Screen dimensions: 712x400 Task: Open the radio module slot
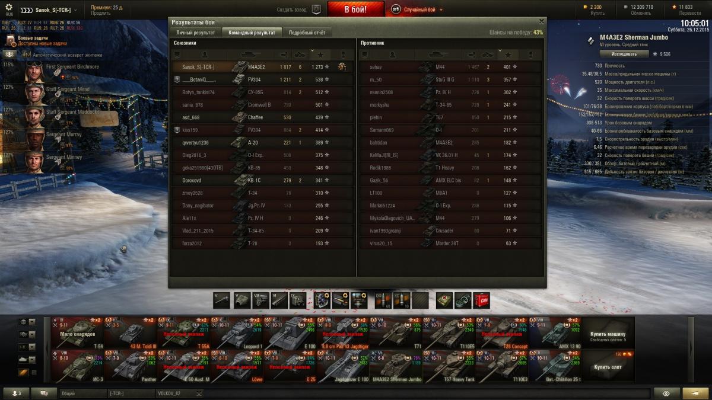[x=298, y=300]
